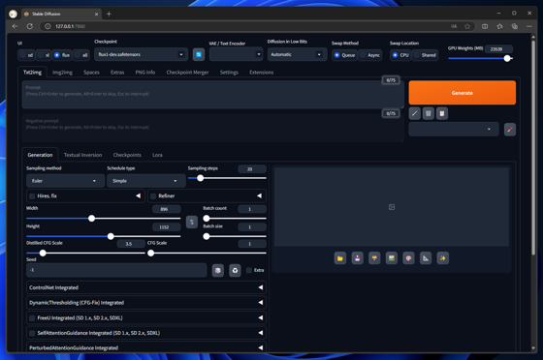Send image to img2img picture icon
Screen dimensions: 543x360
coord(392,258)
